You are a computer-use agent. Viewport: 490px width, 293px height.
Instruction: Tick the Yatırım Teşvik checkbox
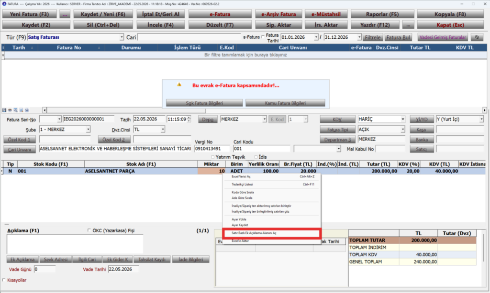pos(213,157)
